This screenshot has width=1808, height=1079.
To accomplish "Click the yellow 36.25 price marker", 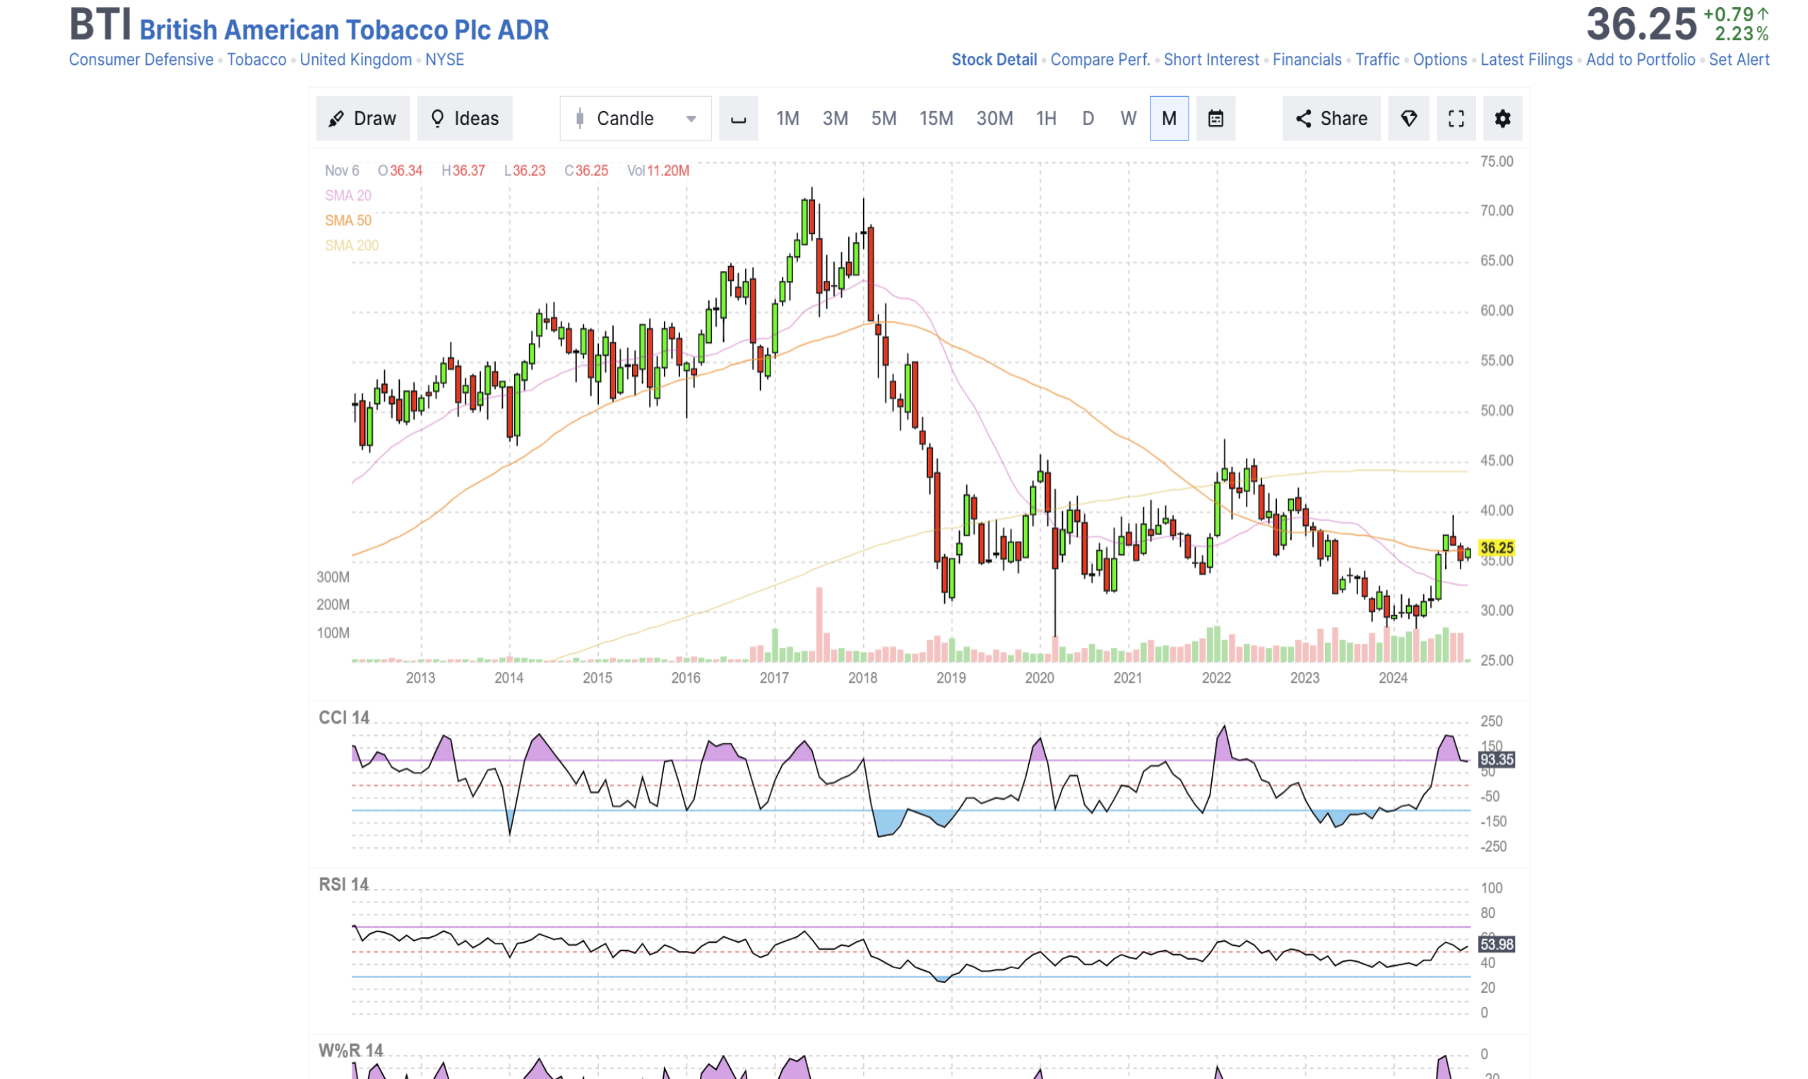I will click(x=1496, y=547).
